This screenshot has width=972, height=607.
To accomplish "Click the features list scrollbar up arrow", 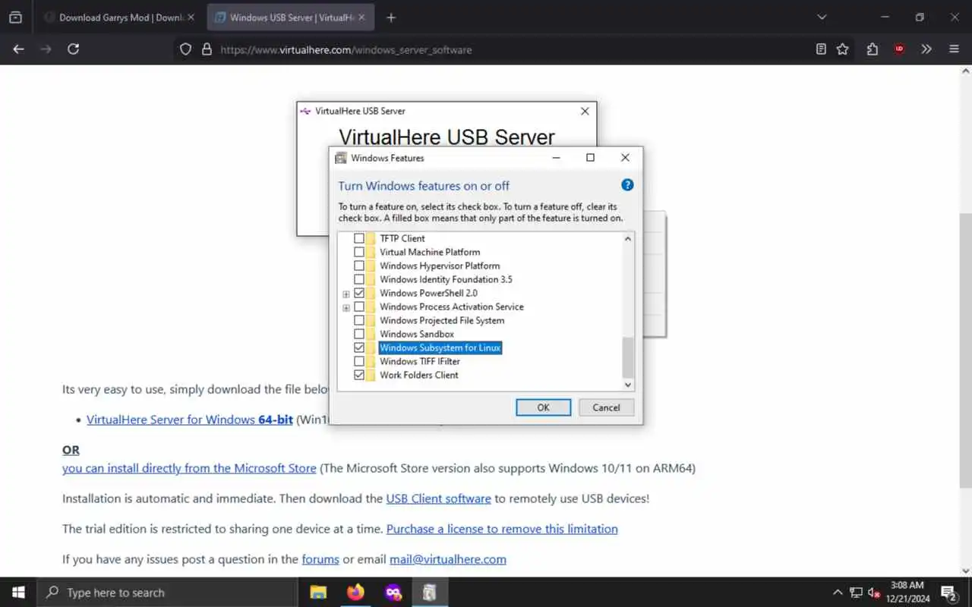I will tap(627, 238).
